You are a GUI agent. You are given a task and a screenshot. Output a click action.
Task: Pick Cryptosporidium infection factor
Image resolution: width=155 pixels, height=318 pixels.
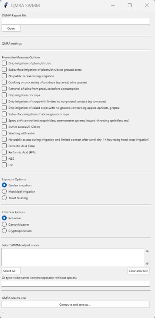(x=4, y=231)
